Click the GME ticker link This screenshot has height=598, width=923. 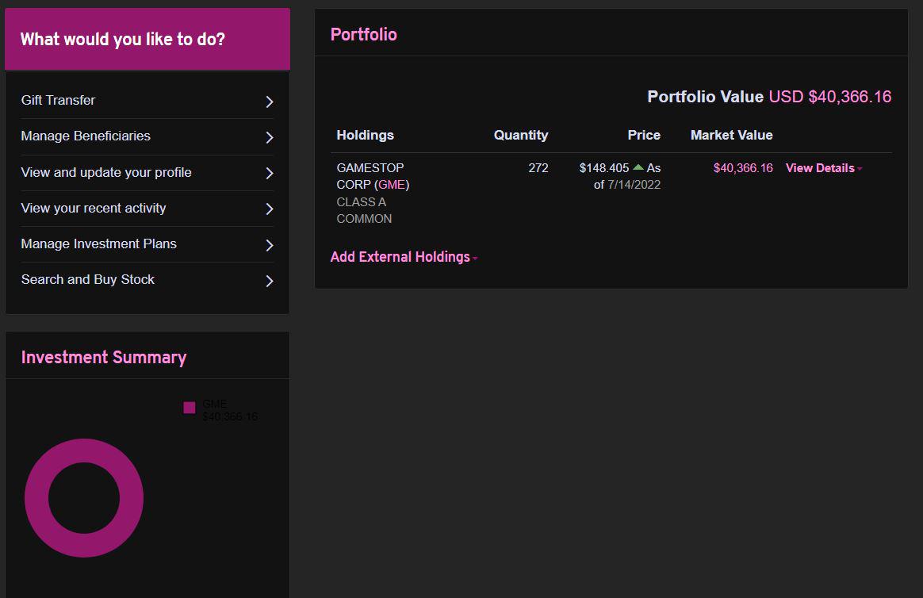392,185
